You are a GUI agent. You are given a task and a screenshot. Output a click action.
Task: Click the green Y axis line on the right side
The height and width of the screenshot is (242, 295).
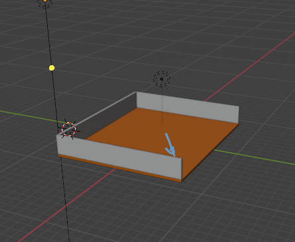[254, 158]
